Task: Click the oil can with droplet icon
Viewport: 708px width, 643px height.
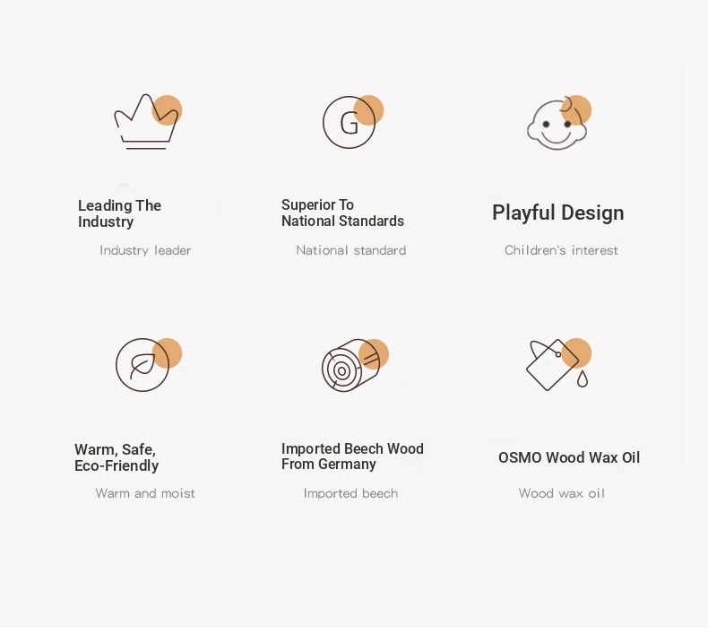Action: 557,365
